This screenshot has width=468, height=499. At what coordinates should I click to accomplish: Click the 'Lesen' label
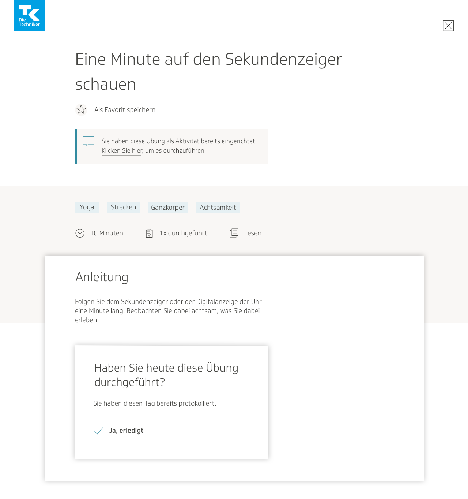(253, 233)
